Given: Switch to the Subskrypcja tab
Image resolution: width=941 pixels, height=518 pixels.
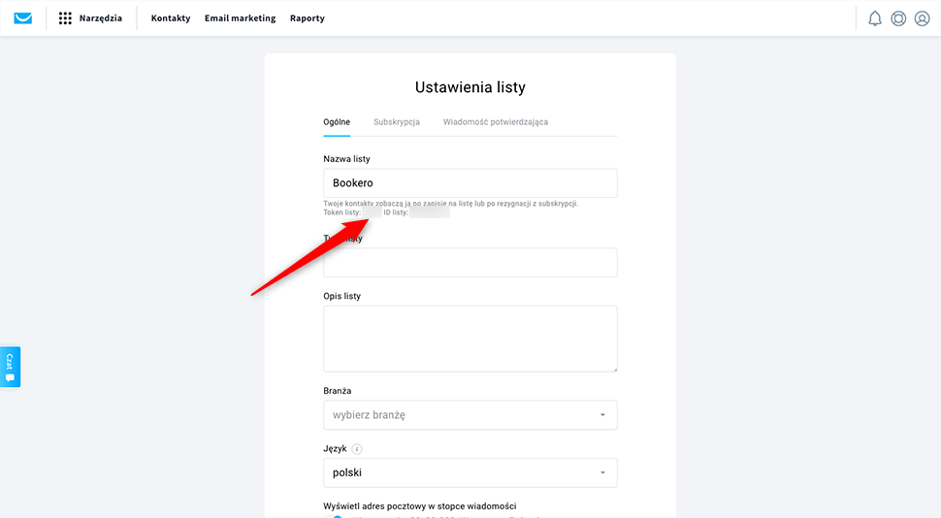Looking at the screenshot, I should [x=397, y=122].
